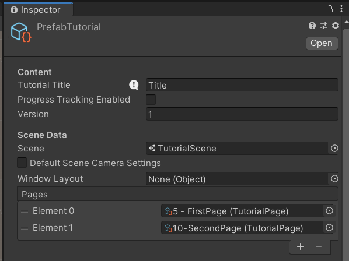Click the Tutorial Title text field
This screenshot has width=349, height=261.
pyautogui.click(x=242, y=85)
